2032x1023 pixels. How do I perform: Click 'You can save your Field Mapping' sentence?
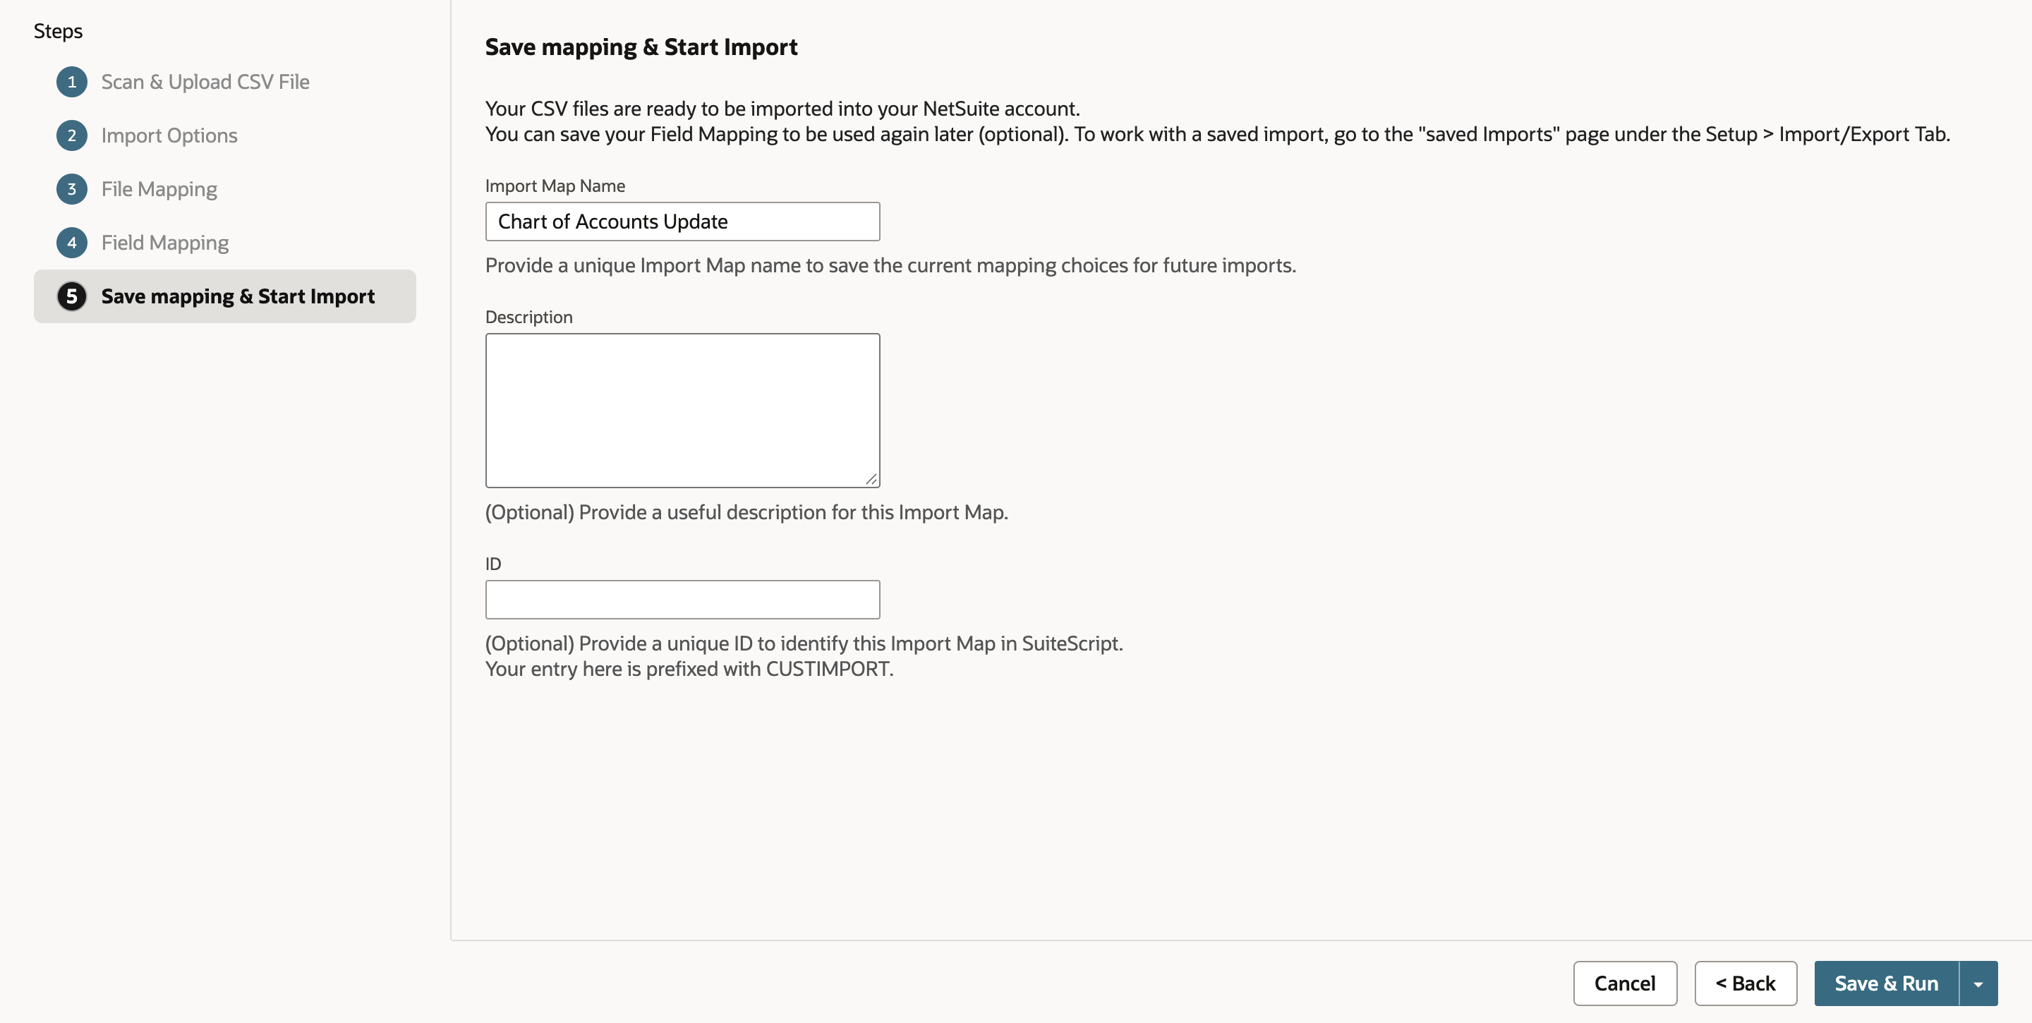[1217, 134]
